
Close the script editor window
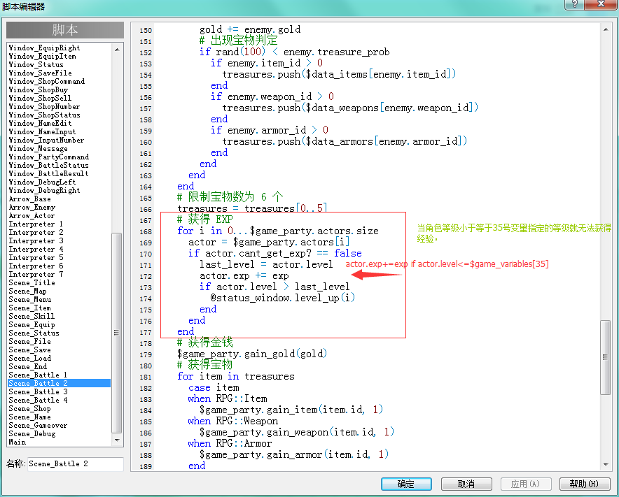click(601, 4)
